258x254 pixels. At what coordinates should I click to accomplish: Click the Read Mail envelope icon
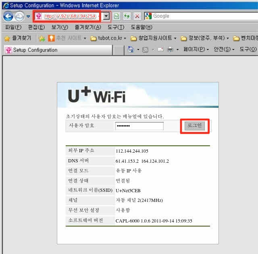tap(160, 49)
